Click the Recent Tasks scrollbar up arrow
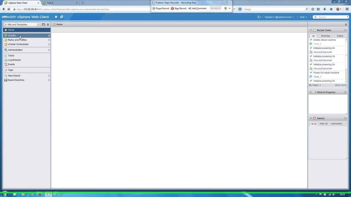 [346, 40]
